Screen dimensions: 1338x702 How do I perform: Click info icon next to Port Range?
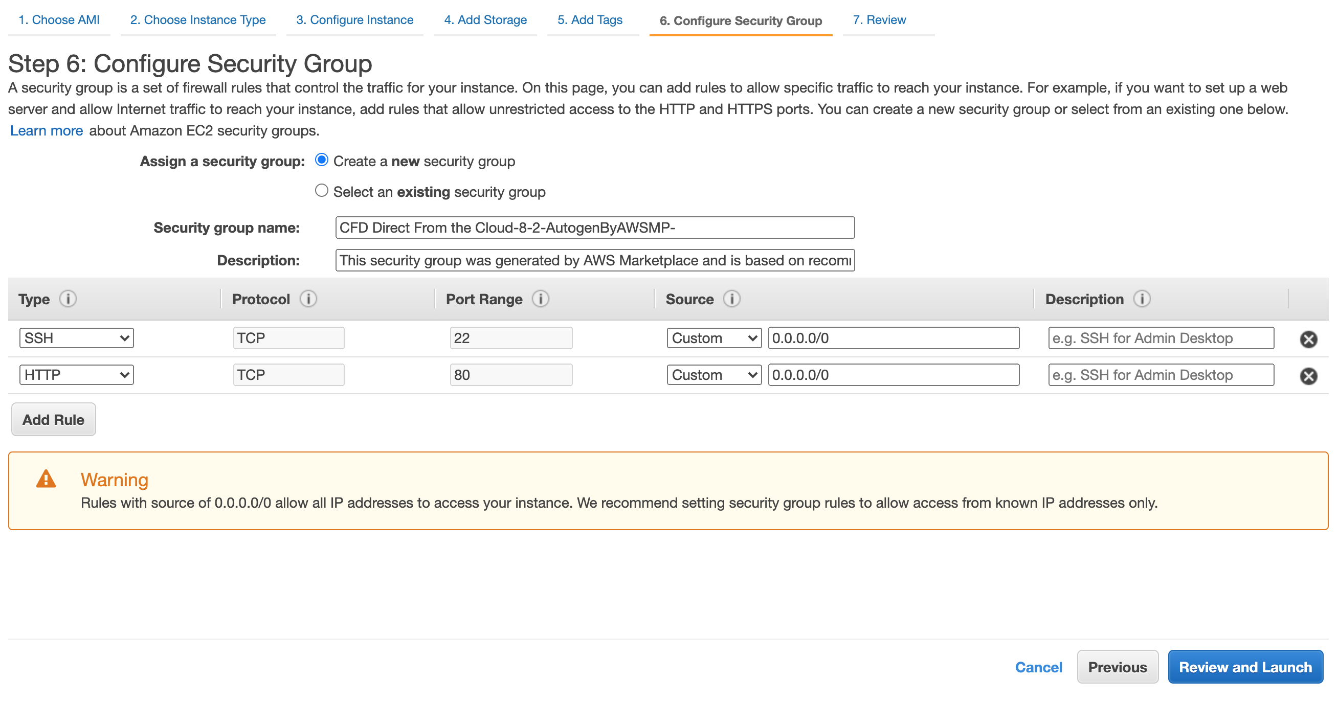[x=540, y=299]
